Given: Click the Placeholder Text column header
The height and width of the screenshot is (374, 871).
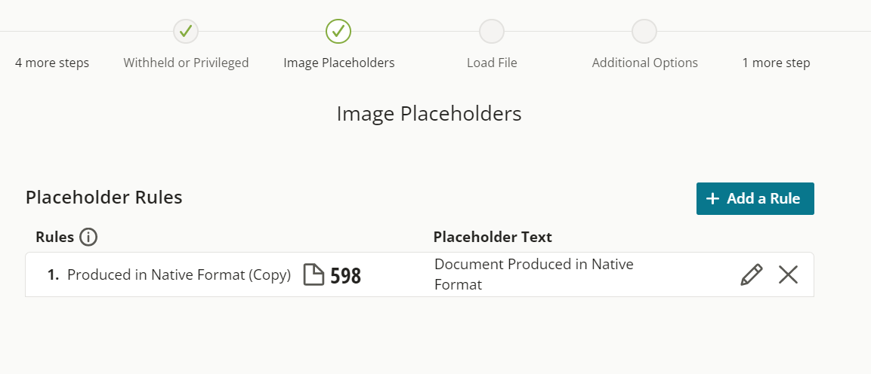Looking at the screenshot, I should [493, 238].
